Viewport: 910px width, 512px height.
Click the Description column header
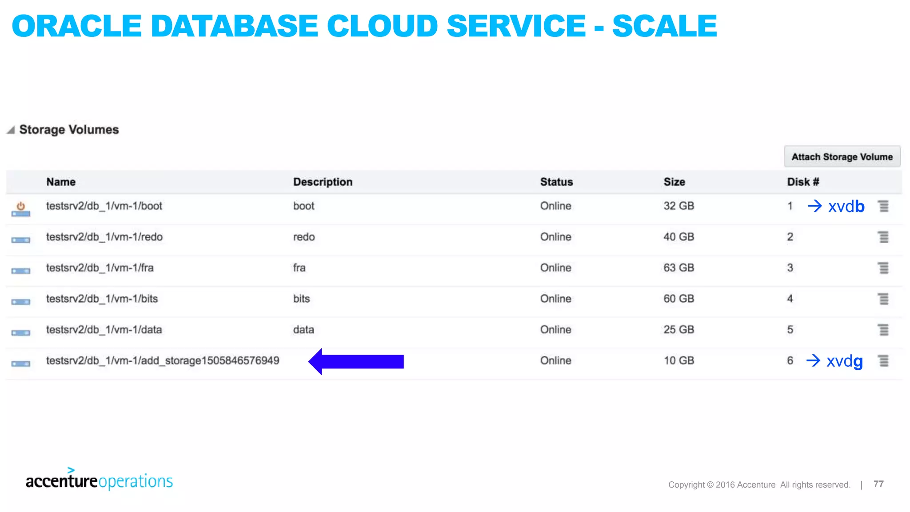click(x=323, y=182)
